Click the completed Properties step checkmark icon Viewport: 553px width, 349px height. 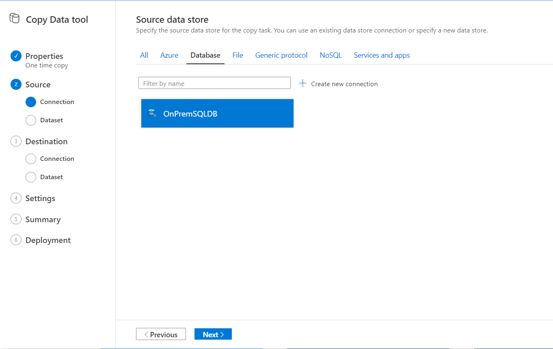16,56
